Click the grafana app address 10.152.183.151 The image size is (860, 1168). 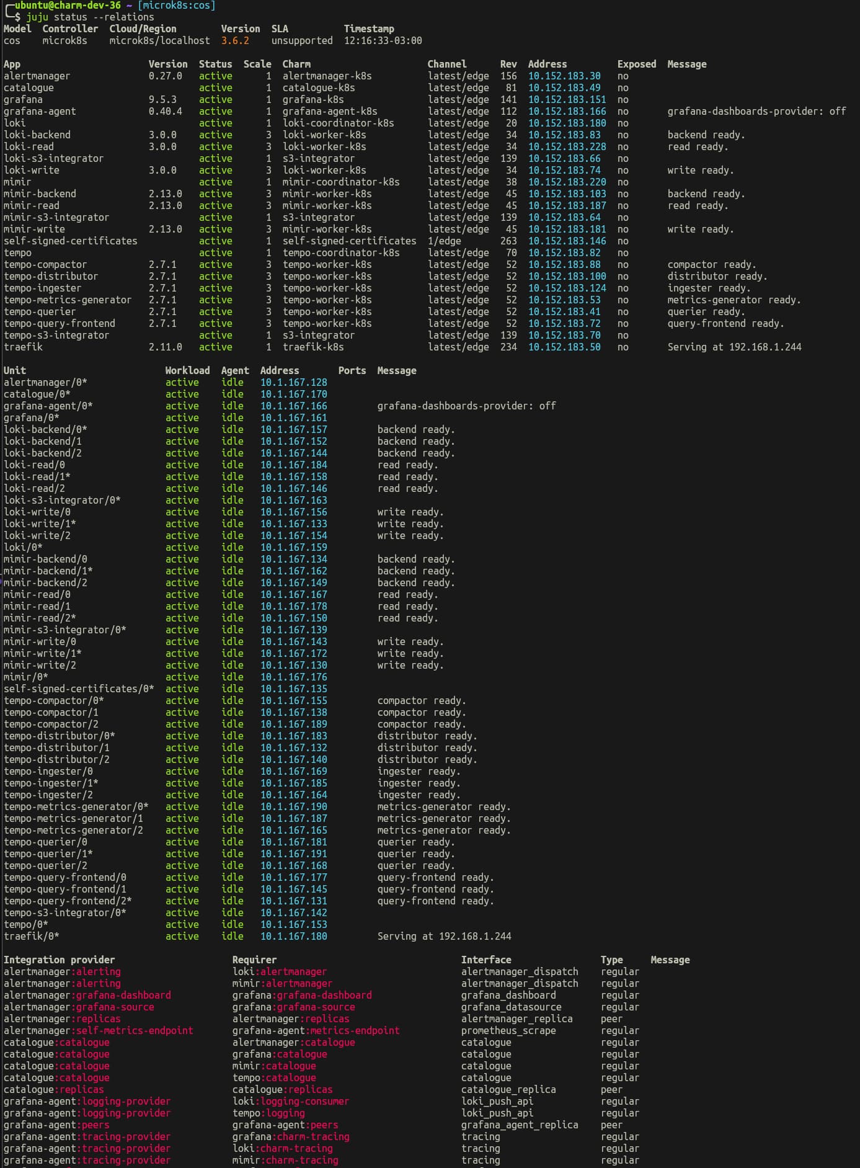(x=567, y=100)
